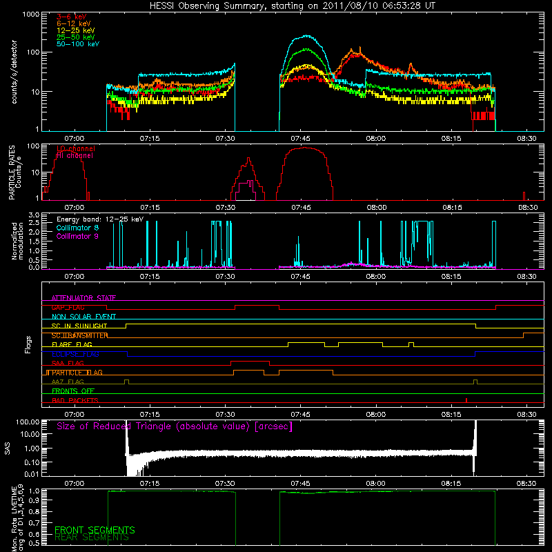Image resolution: width=552 pixels, height=552 pixels.
Task: Click the dim olive flag label above FRONTS_OFF
Action: [68, 382]
